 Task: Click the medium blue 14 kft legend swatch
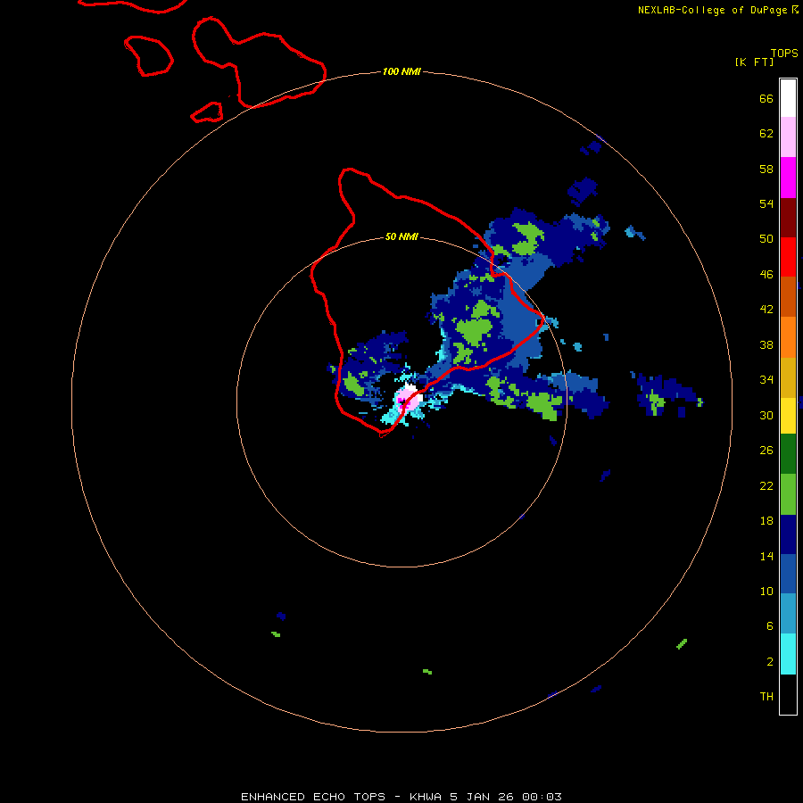[788, 574]
